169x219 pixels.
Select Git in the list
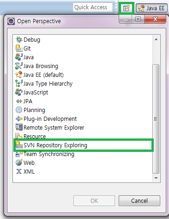pyautogui.click(x=27, y=49)
